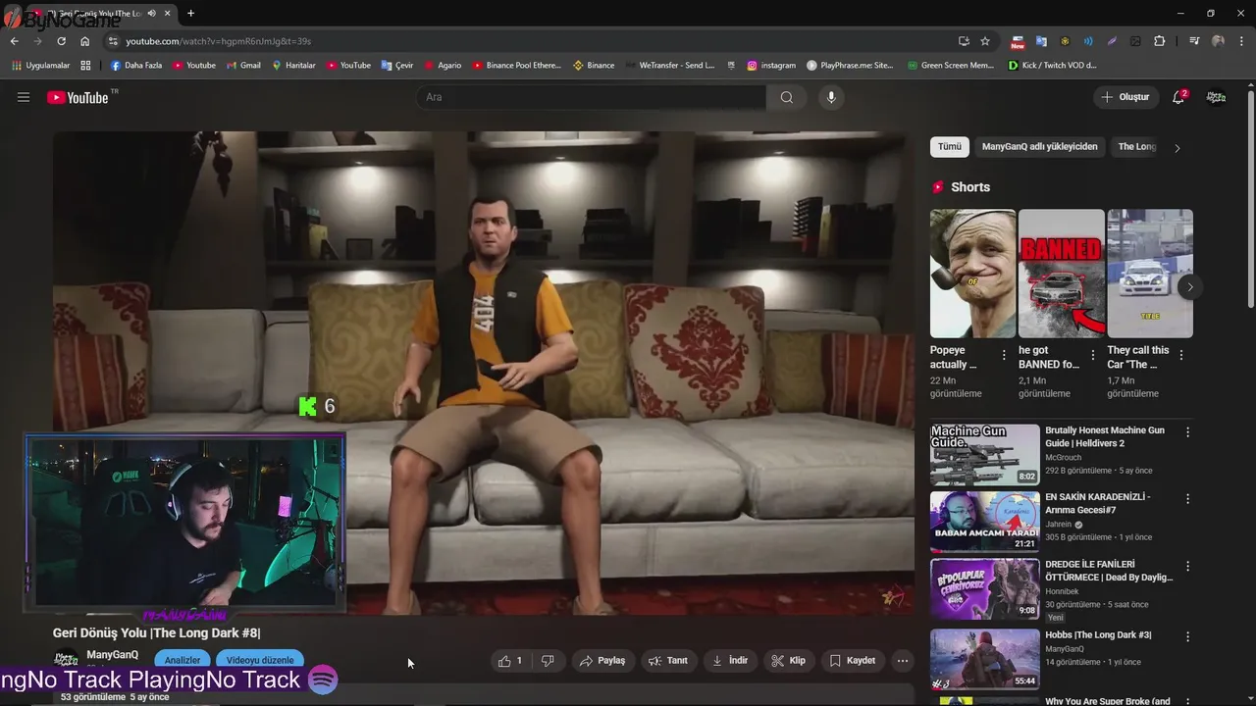Screen dimensions: 1256x706
Task: Open a new browser tab
Action: click(x=190, y=14)
